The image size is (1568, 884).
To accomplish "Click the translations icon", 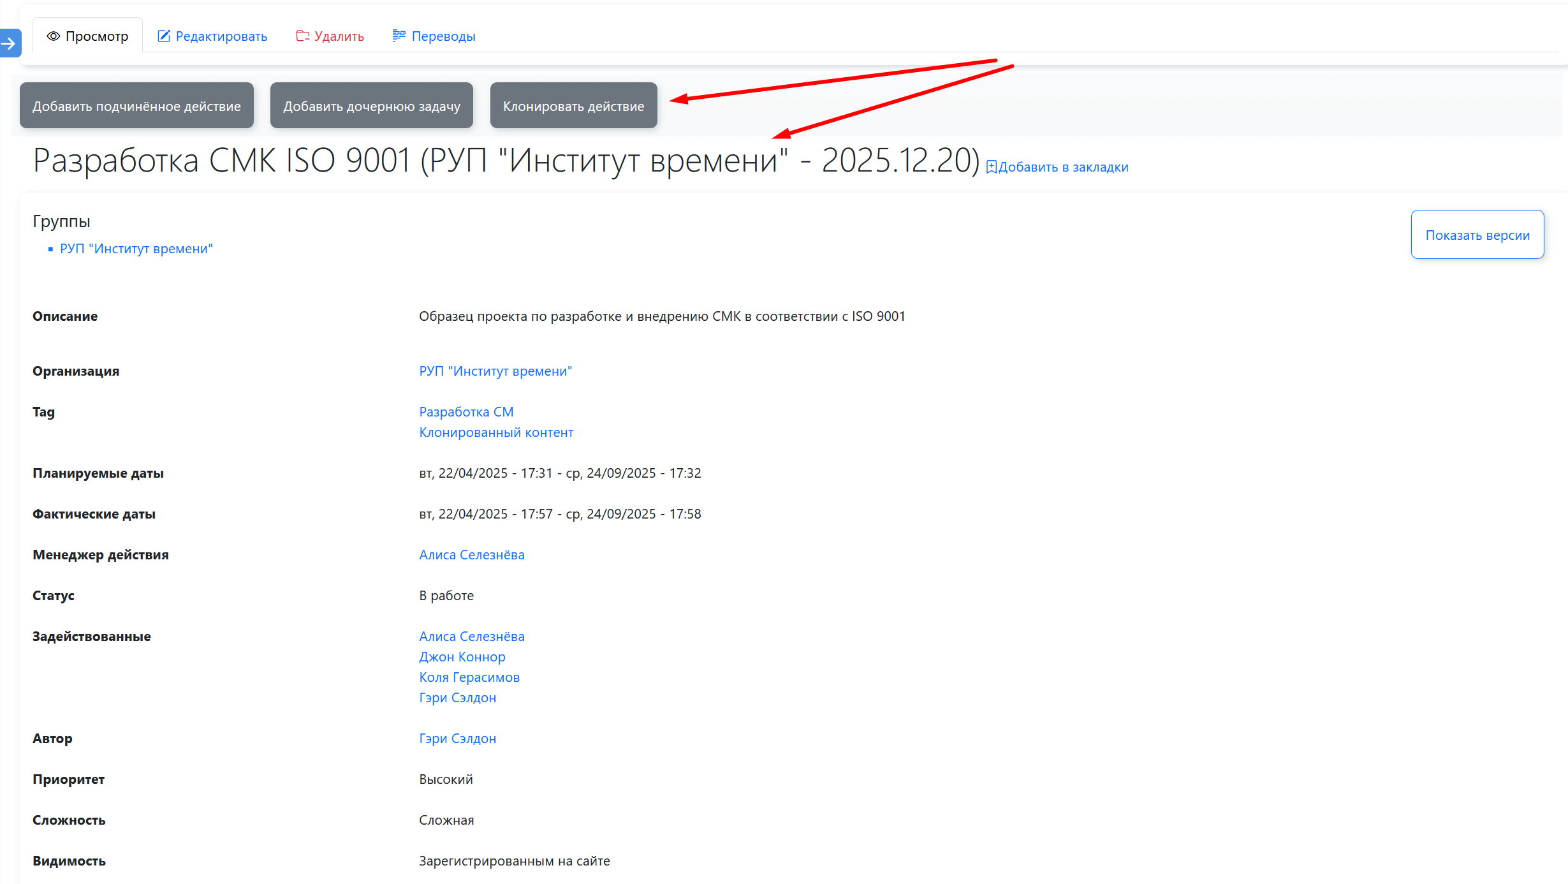I will click(399, 36).
